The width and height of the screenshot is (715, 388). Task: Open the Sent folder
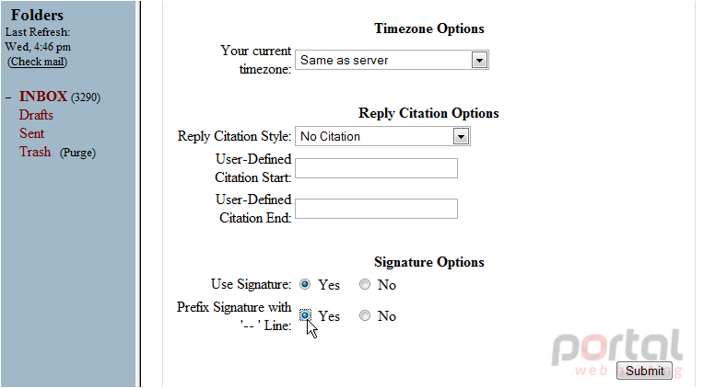pos(31,133)
